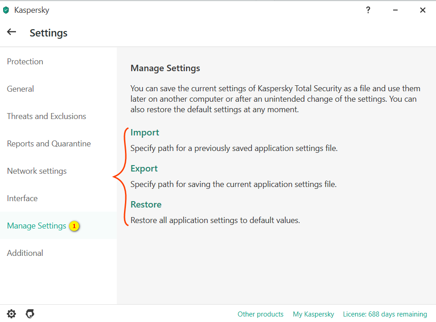Close the Kaspersky window
Viewport: 436px width, 322px height.
pyautogui.click(x=423, y=10)
